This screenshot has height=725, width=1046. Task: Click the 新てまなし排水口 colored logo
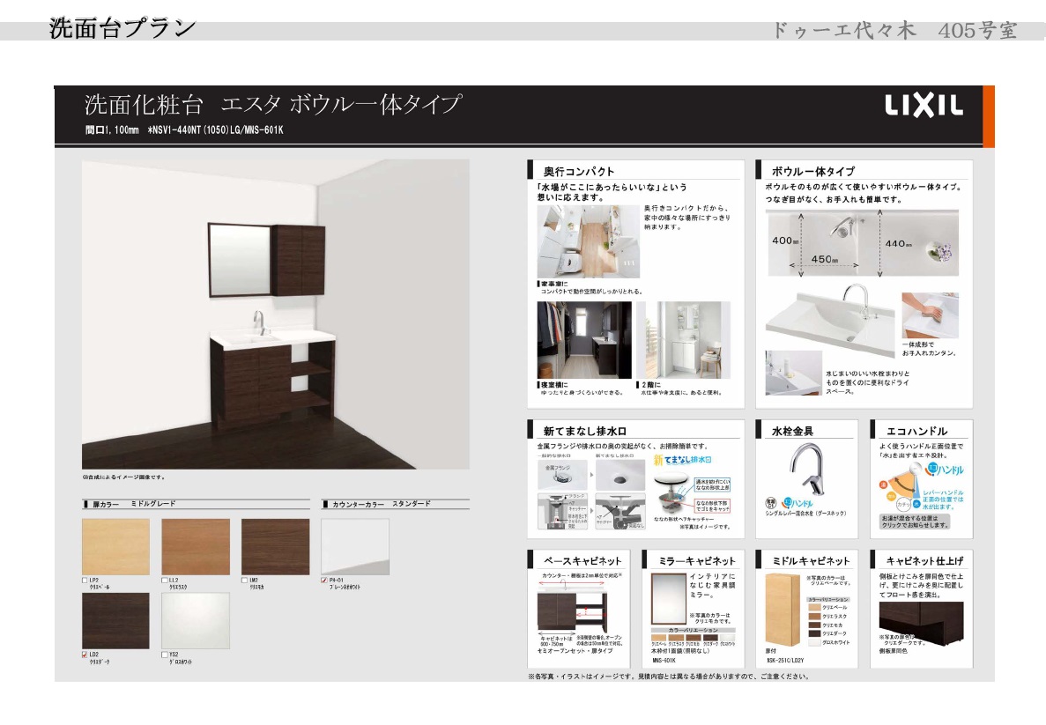(x=682, y=460)
